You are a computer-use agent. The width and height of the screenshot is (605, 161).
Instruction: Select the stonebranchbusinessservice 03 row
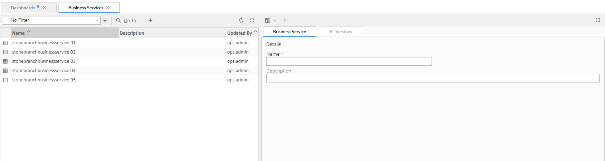[x=44, y=61]
